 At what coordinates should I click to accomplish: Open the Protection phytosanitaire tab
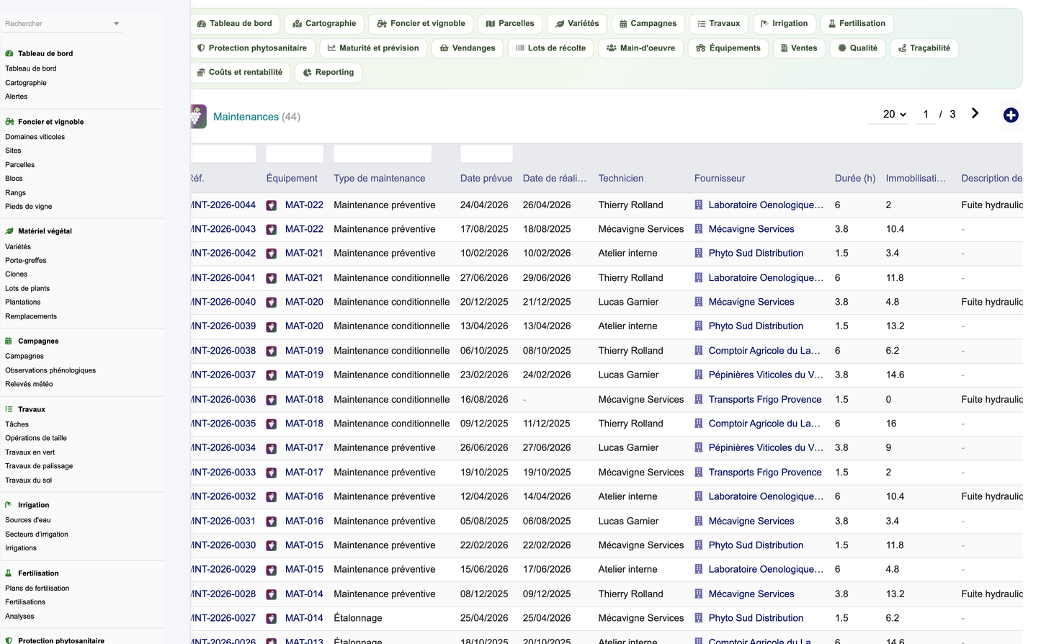pyautogui.click(x=252, y=48)
